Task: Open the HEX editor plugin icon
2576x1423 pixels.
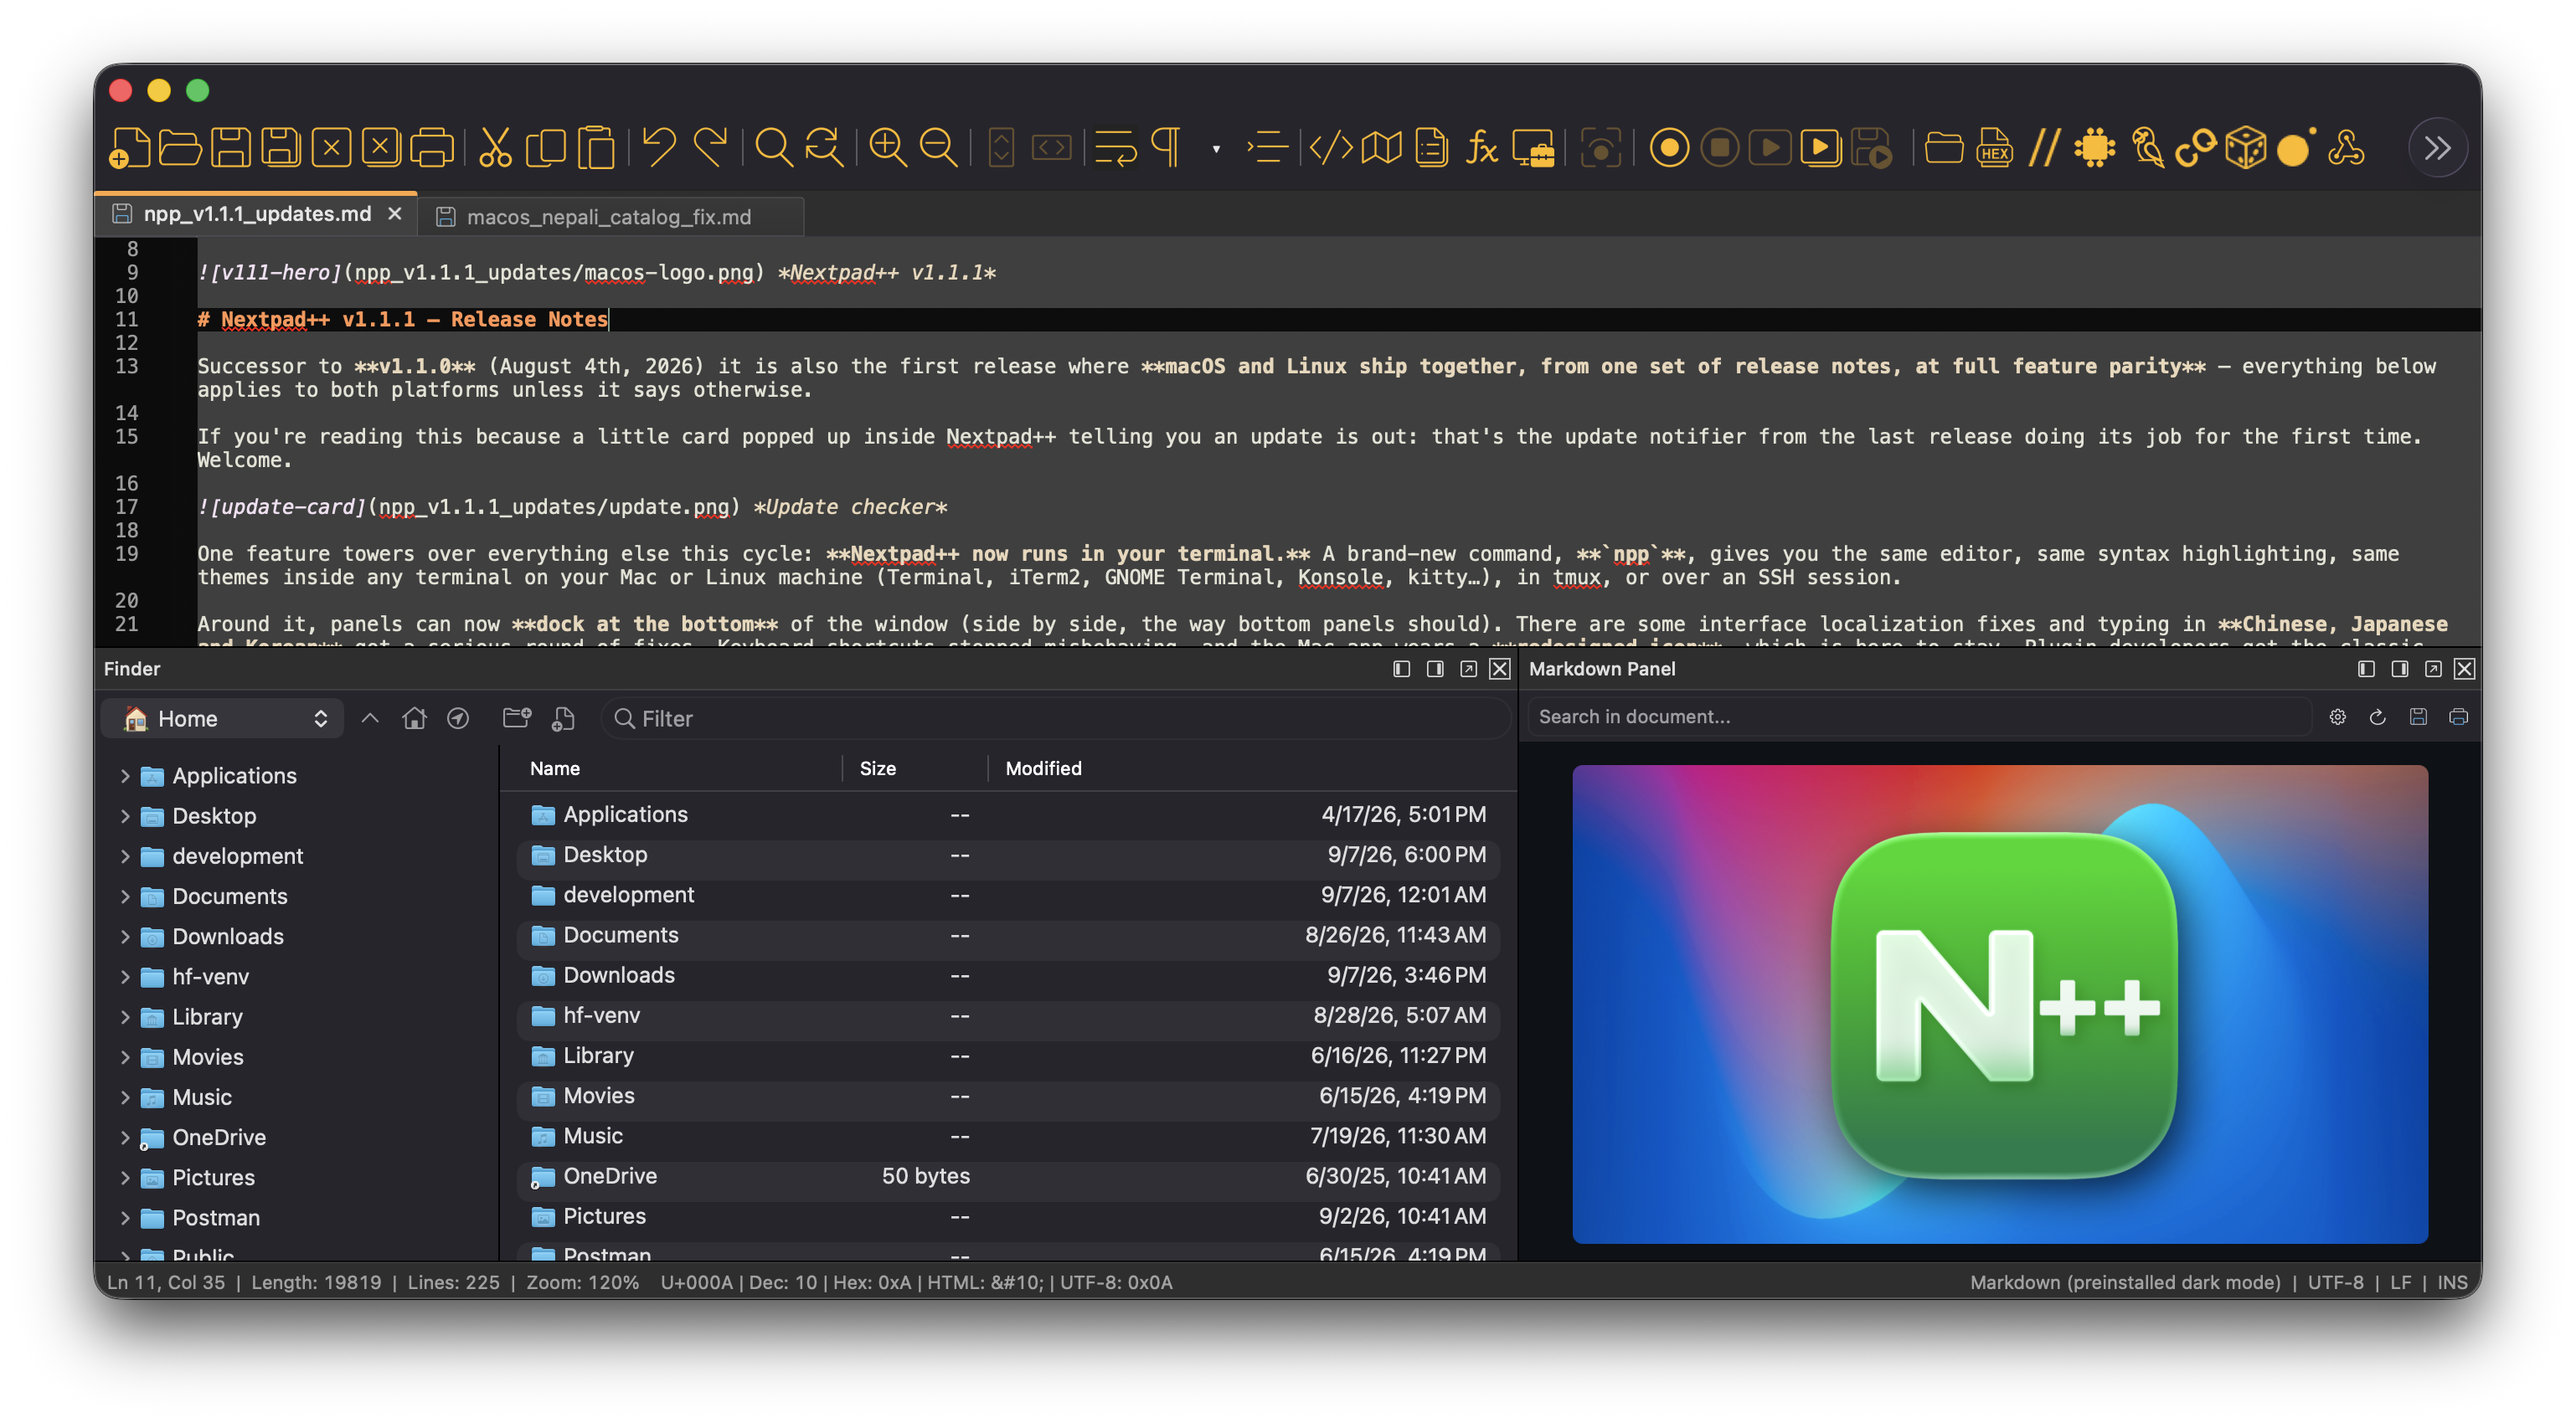Action: [1994, 148]
